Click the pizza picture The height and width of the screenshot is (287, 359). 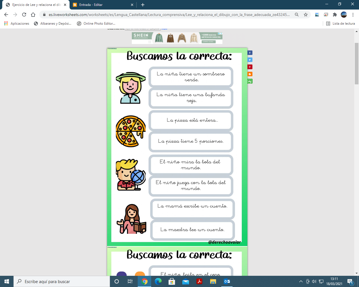131,131
